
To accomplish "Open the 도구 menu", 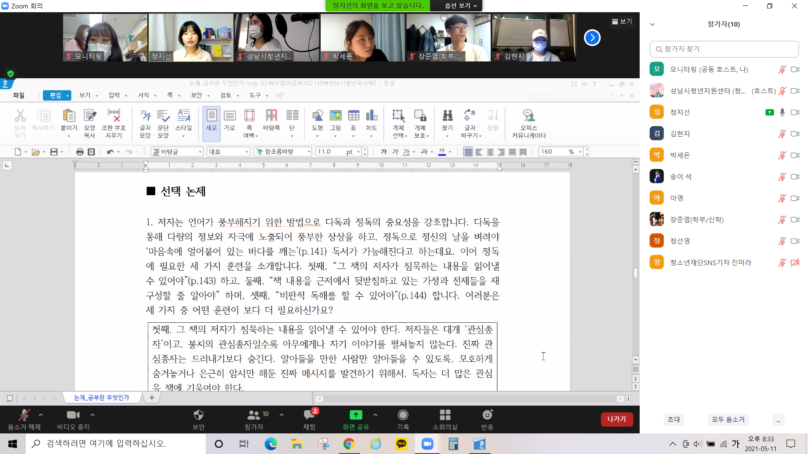I will [x=258, y=96].
